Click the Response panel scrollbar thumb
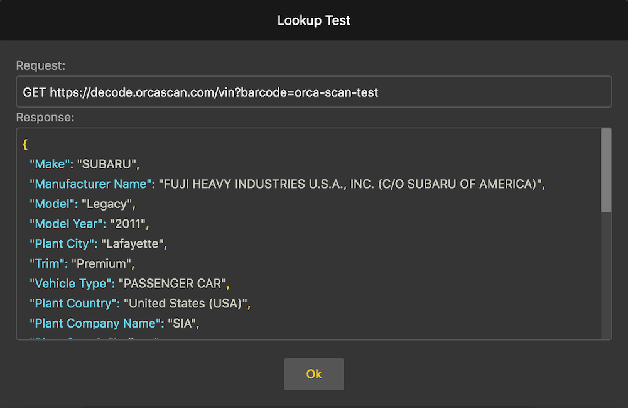Image resolution: width=628 pixels, height=408 pixels. point(606,170)
